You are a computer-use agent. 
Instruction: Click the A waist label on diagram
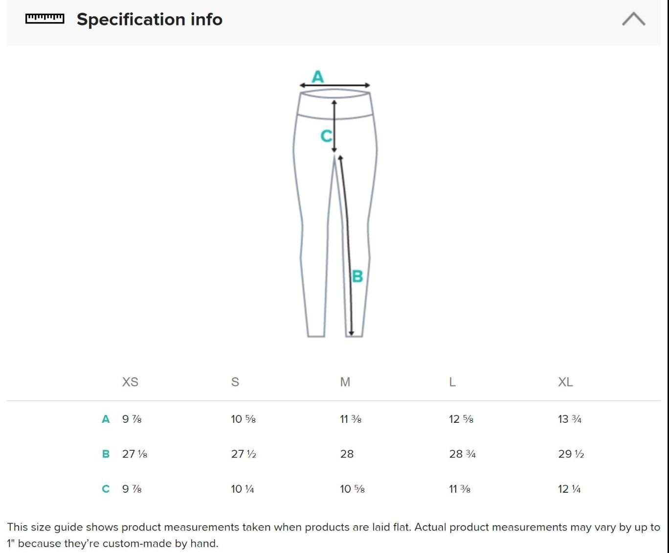click(x=318, y=77)
